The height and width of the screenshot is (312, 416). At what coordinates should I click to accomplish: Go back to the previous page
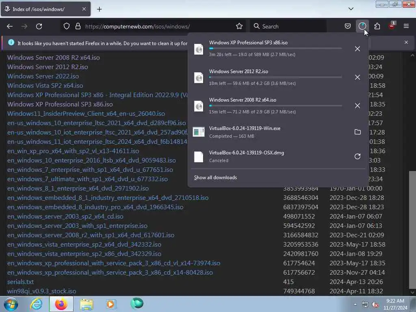pyautogui.click(x=10, y=26)
